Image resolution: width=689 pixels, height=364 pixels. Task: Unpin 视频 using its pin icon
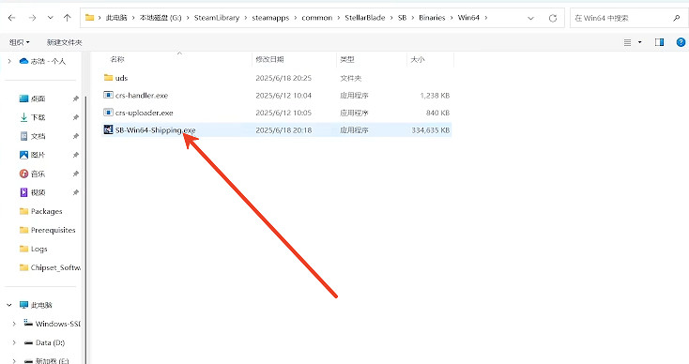pos(76,192)
